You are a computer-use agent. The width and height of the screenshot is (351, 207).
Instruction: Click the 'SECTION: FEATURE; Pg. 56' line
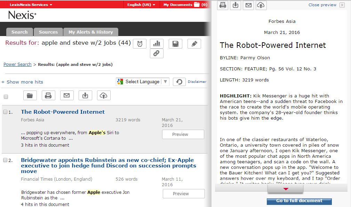268,69
